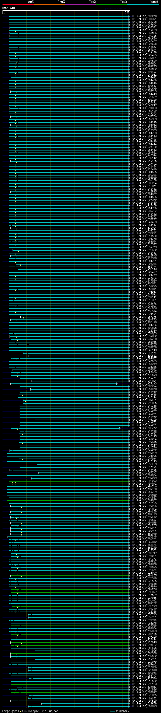
Task: Click the cyan ~100% identity legend bar
Action: click(x=143, y=5)
